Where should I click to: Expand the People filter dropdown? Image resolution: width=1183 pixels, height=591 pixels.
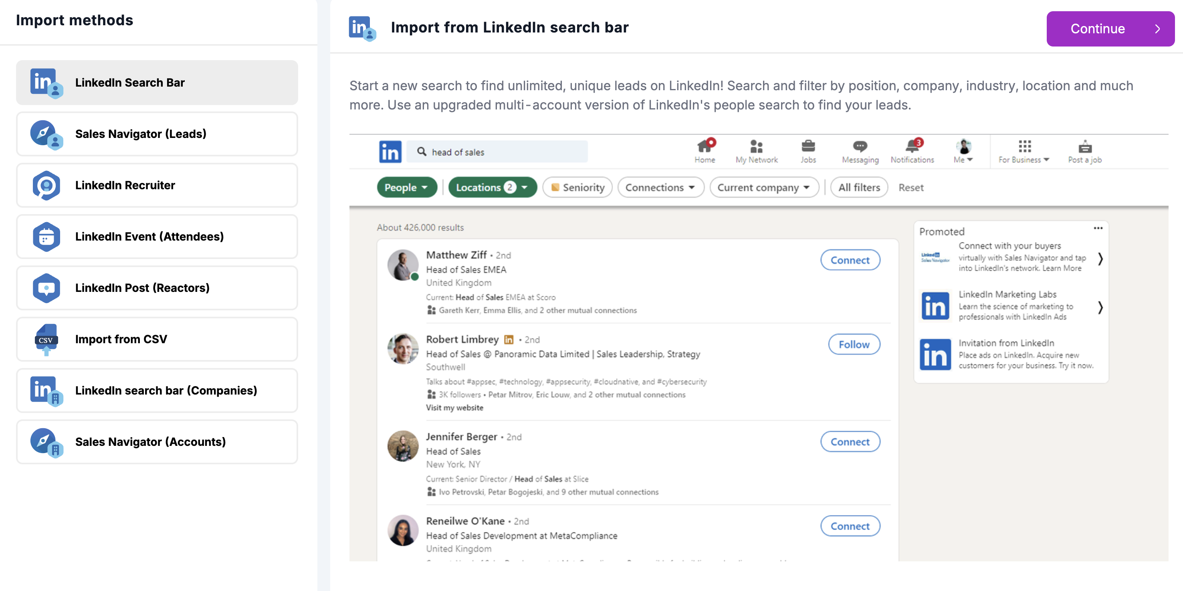click(406, 188)
